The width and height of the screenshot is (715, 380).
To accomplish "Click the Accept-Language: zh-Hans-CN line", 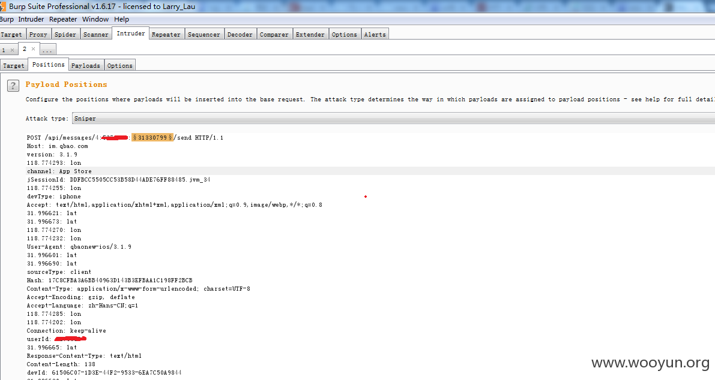I will coord(82,305).
